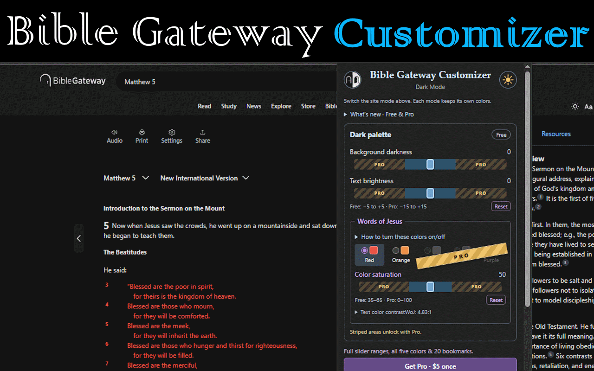Open the Matthew 5 chapter dropdown
The height and width of the screenshot is (371, 594).
point(126,178)
